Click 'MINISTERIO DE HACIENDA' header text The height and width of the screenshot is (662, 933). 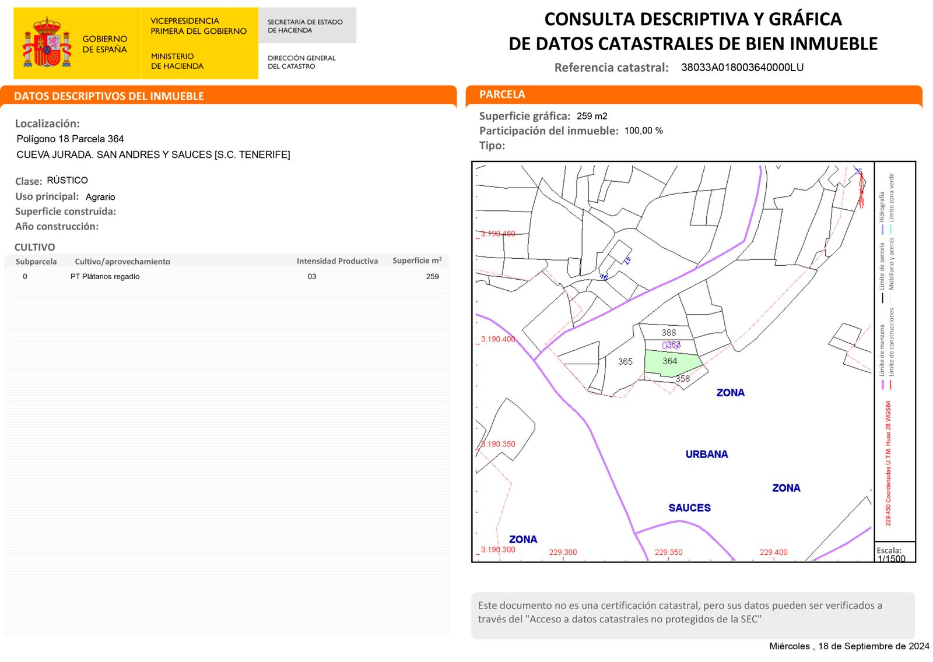click(x=177, y=61)
